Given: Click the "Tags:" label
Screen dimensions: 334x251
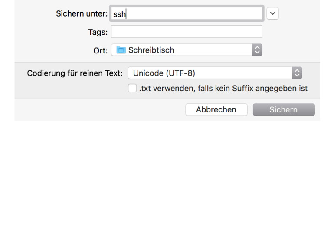Looking at the screenshot, I should pyautogui.click(x=98, y=32).
